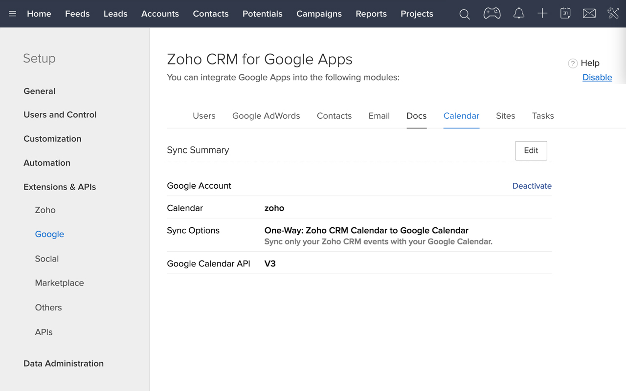Viewport: 626px width, 391px height.
Task: Open the calendar icon in top bar
Action: point(565,14)
